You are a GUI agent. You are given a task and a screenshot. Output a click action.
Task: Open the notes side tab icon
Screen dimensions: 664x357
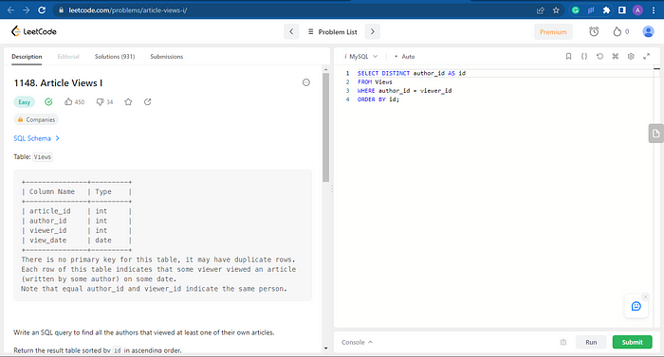[x=656, y=134]
